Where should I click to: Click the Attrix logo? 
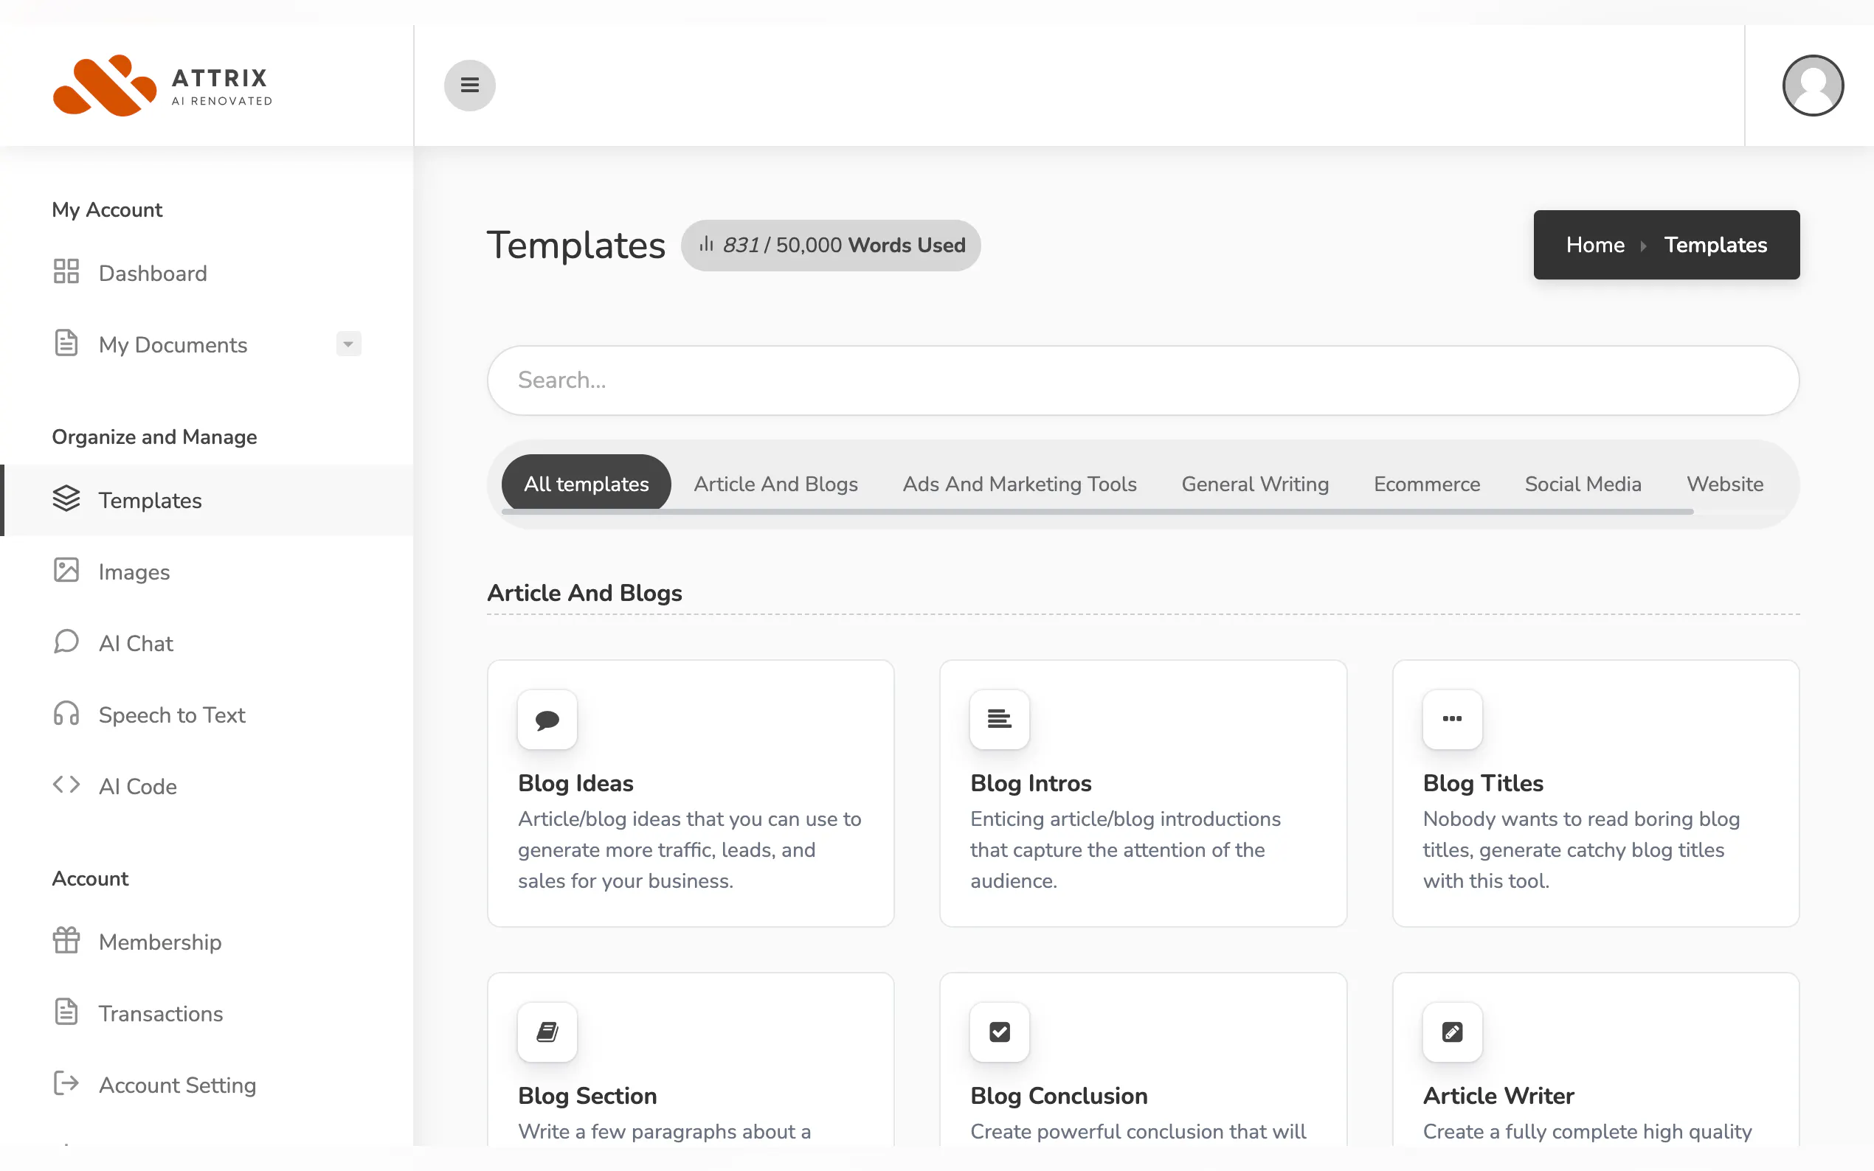coord(163,86)
